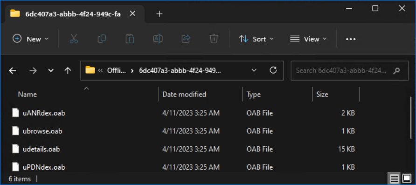Click the ubrowse.oab file icon
Viewport: 416px width, 185px height.
[16, 131]
